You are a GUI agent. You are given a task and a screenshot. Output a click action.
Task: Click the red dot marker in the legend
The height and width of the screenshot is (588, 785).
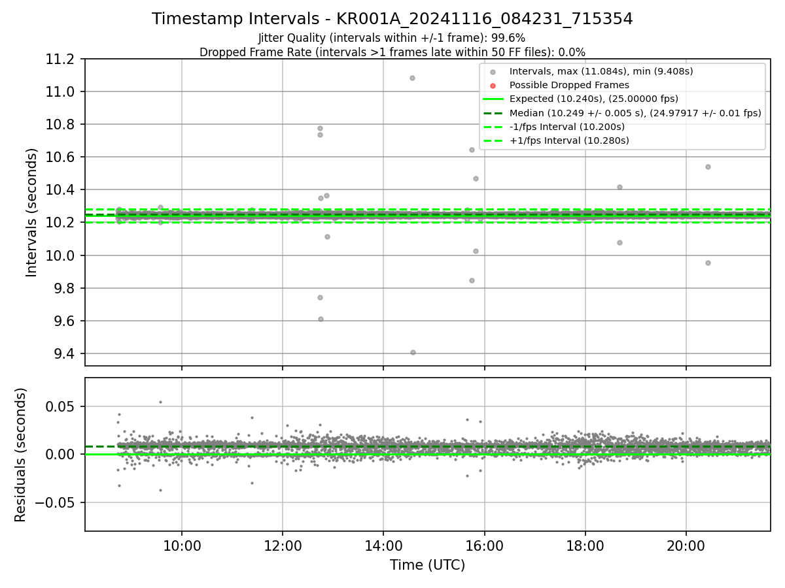click(x=493, y=86)
